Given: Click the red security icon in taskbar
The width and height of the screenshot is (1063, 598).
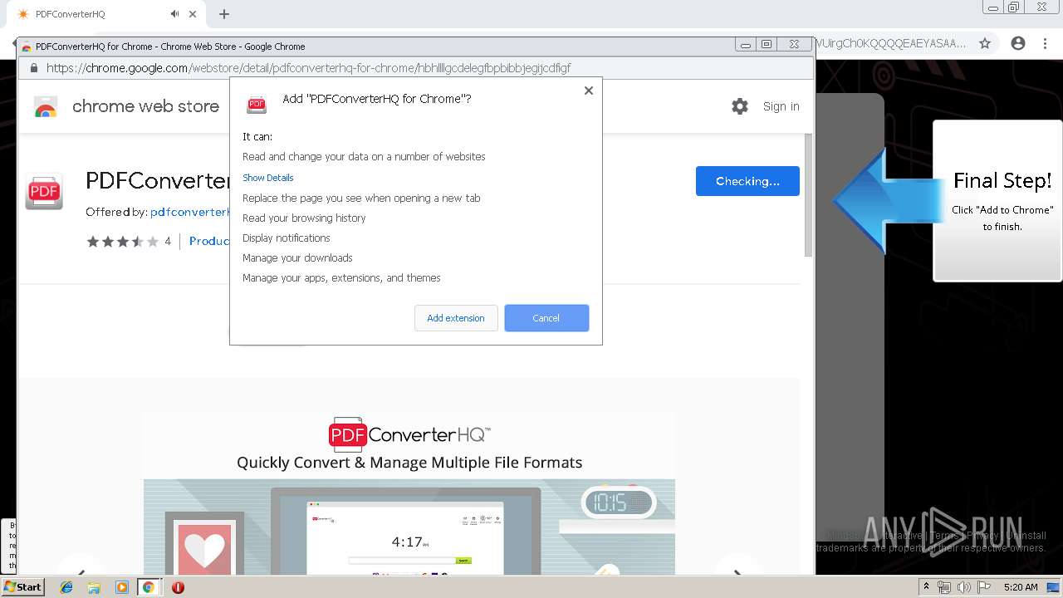Looking at the screenshot, I should (178, 587).
